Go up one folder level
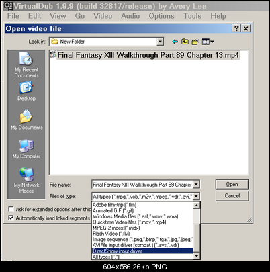 coord(185,42)
